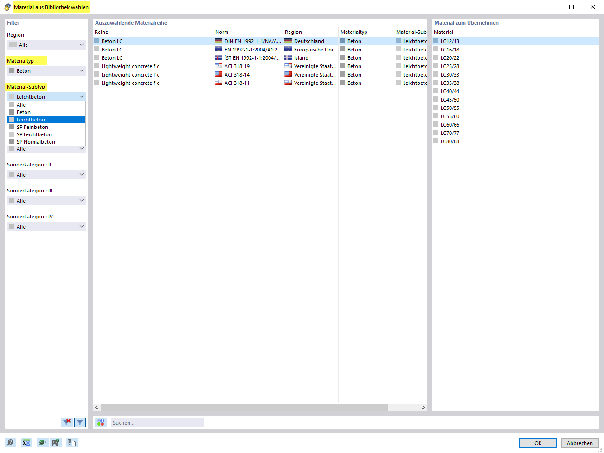Click the US flag beside ACI 318-14
Image resolution: width=604 pixels, height=453 pixels.
coord(218,74)
